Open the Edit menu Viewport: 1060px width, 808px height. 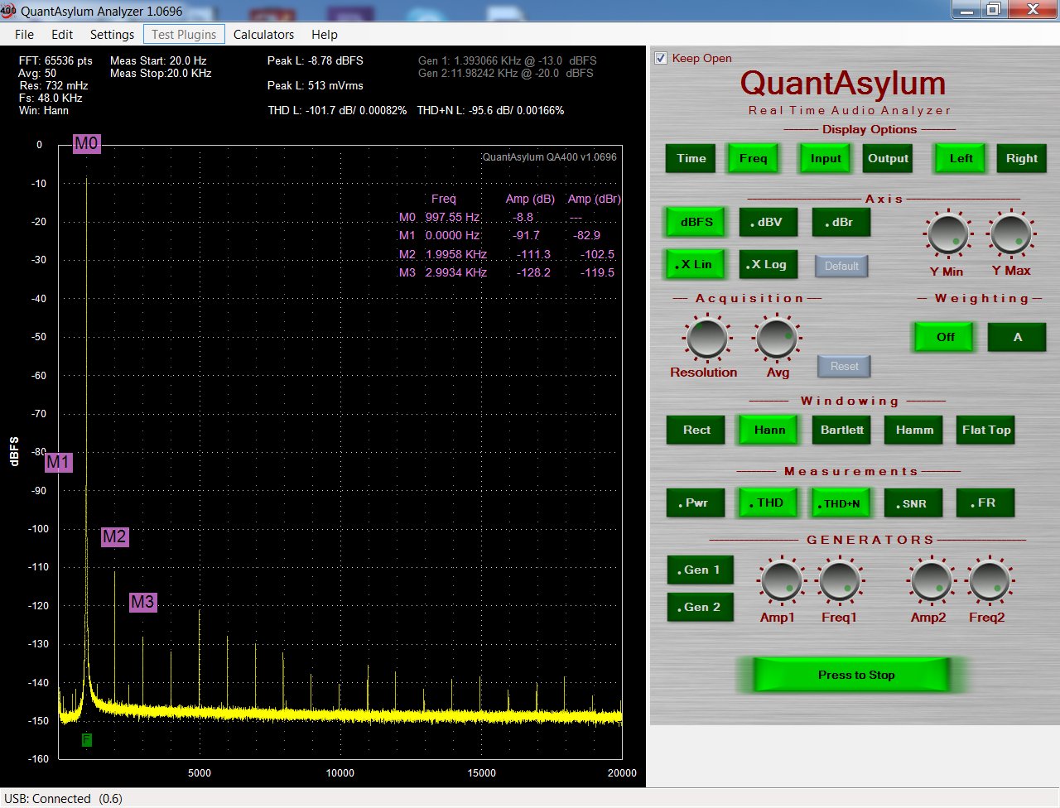pyautogui.click(x=62, y=34)
